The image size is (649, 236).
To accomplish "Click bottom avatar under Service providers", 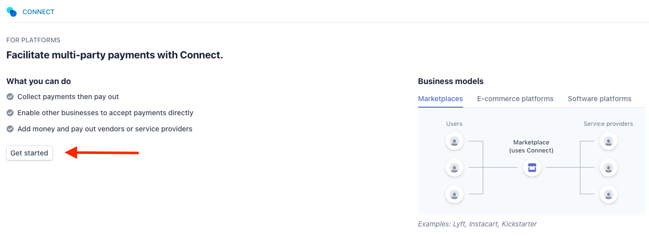I will pos(609,194).
